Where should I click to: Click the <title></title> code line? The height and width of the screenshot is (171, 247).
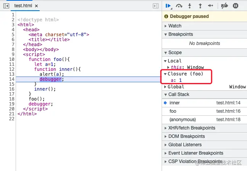tap(49, 40)
